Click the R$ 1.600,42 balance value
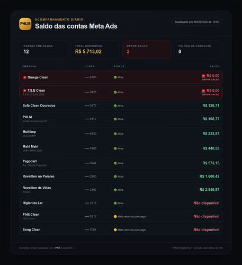The width and height of the screenshot is (242, 265). pyautogui.click(x=210, y=176)
